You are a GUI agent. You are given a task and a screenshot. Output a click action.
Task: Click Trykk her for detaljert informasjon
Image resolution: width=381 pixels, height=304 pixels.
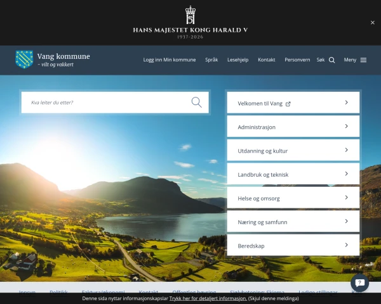[x=208, y=298]
